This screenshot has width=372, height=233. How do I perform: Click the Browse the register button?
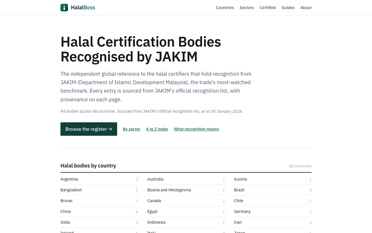coord(89,129)
